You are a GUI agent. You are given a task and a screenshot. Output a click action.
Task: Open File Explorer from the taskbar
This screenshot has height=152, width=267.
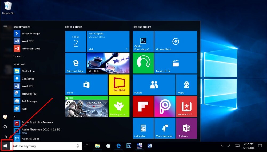coord(98,146)
